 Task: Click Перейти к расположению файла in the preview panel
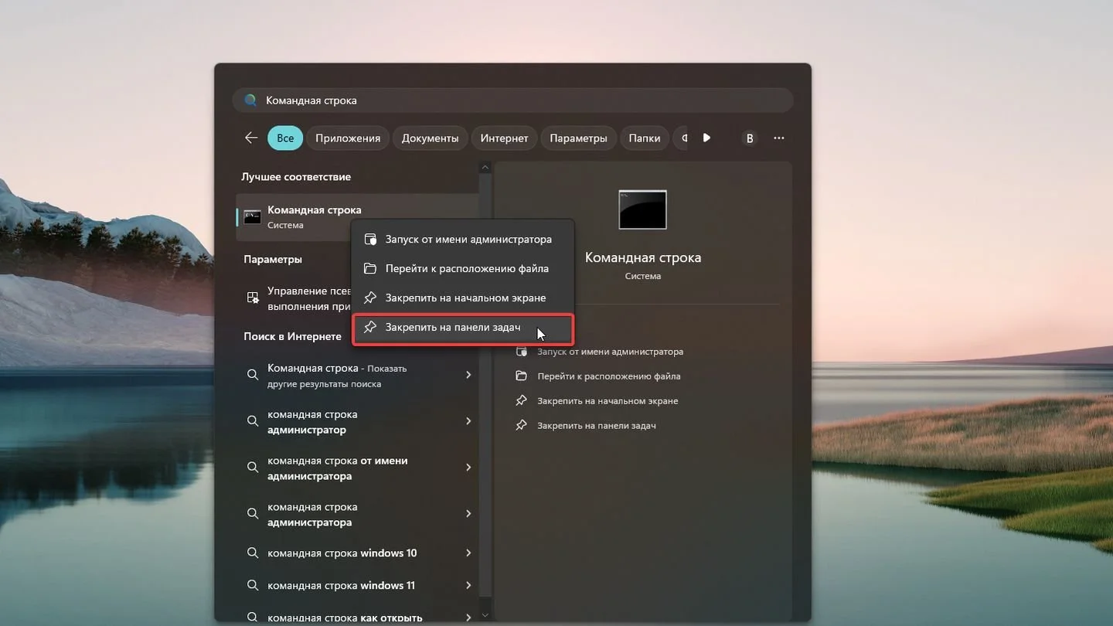(x=608, y=376)
